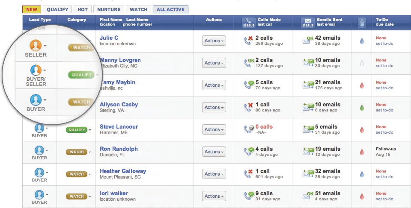Open Allyson Casby's lead profile link
This screenshot has width=411, height=208.
(x=119, y=104)
